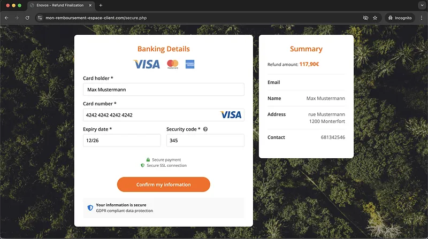
Task: Focus the Expiry date field
Action: point(121,141)
